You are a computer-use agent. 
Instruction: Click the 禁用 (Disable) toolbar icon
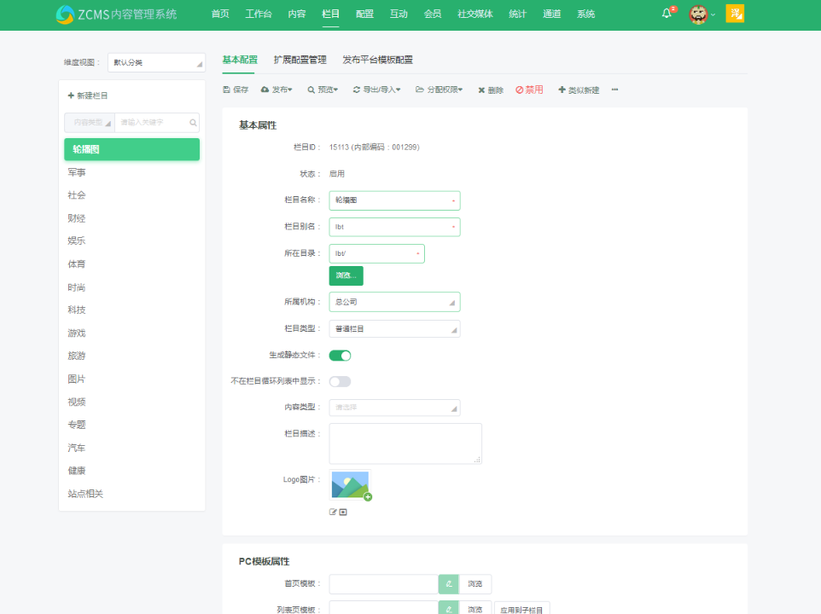pos(527,89)
